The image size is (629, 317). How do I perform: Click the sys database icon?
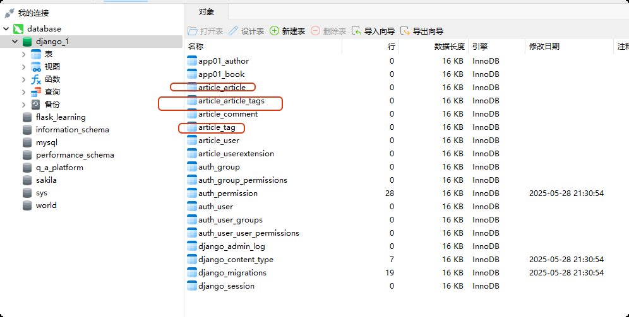(x=27, y=193)
